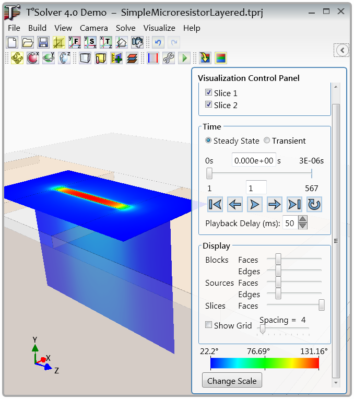The image size is (354, 399).
Task: Click the time value input field
Action: click(x=254, y=160)
